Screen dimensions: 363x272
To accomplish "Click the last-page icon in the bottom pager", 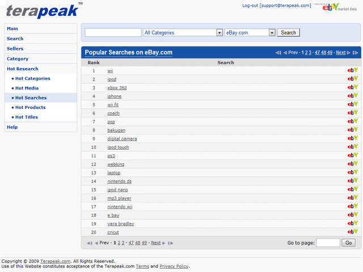I will pyautogui.click(x=171, y=243).
